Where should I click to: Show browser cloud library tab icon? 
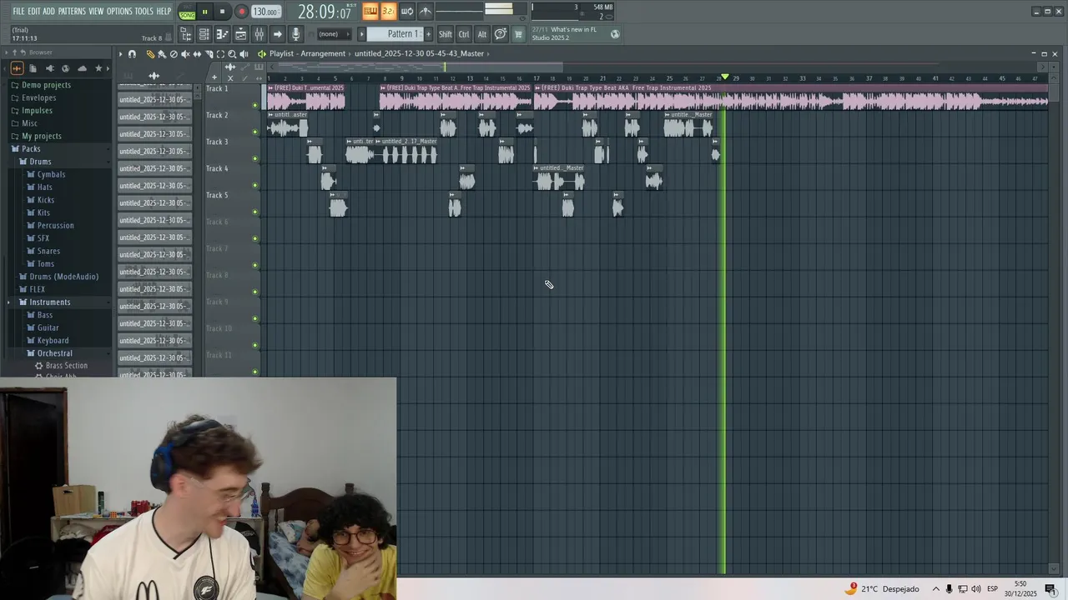[x=82, y=68]
